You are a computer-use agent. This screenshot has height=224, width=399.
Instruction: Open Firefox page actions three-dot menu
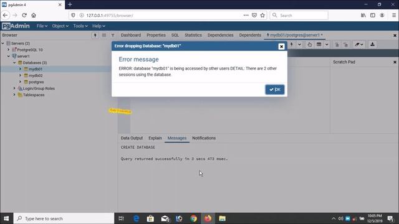[246, 15]
